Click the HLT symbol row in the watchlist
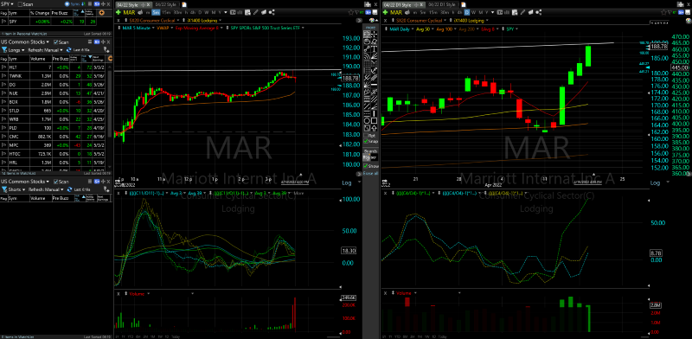The width and height of the screenshot is (692, 339). pos(56,67)
